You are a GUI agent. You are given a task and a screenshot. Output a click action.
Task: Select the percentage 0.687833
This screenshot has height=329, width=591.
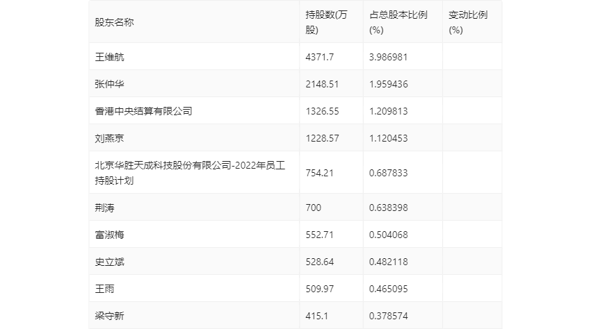[x=388, y=173]
